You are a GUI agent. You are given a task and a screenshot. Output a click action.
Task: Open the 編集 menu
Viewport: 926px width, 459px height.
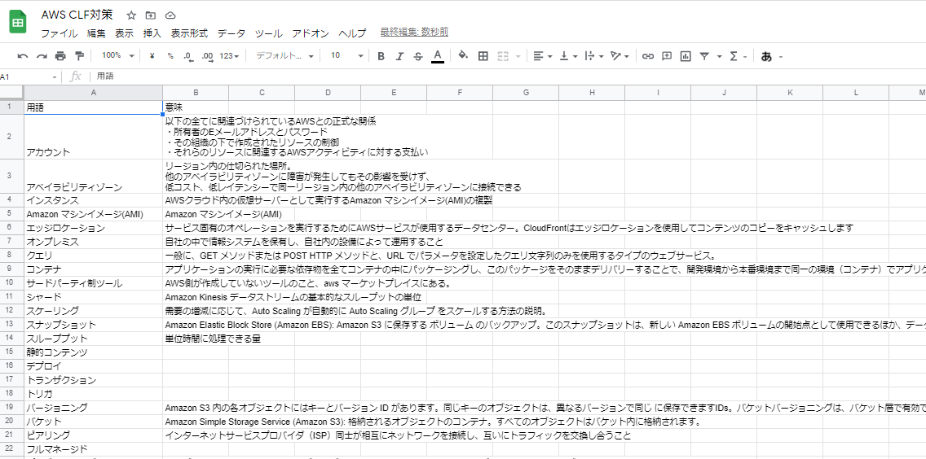click(x=96, y=33)
